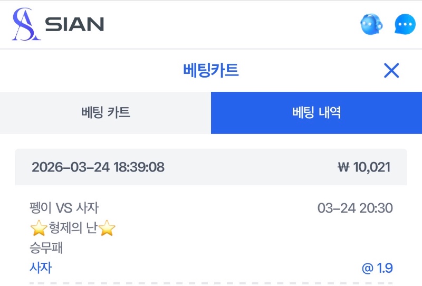Click the bet timestamp 2026-03-24 18:39:08

pyautogui.click(x=98, y=167)
